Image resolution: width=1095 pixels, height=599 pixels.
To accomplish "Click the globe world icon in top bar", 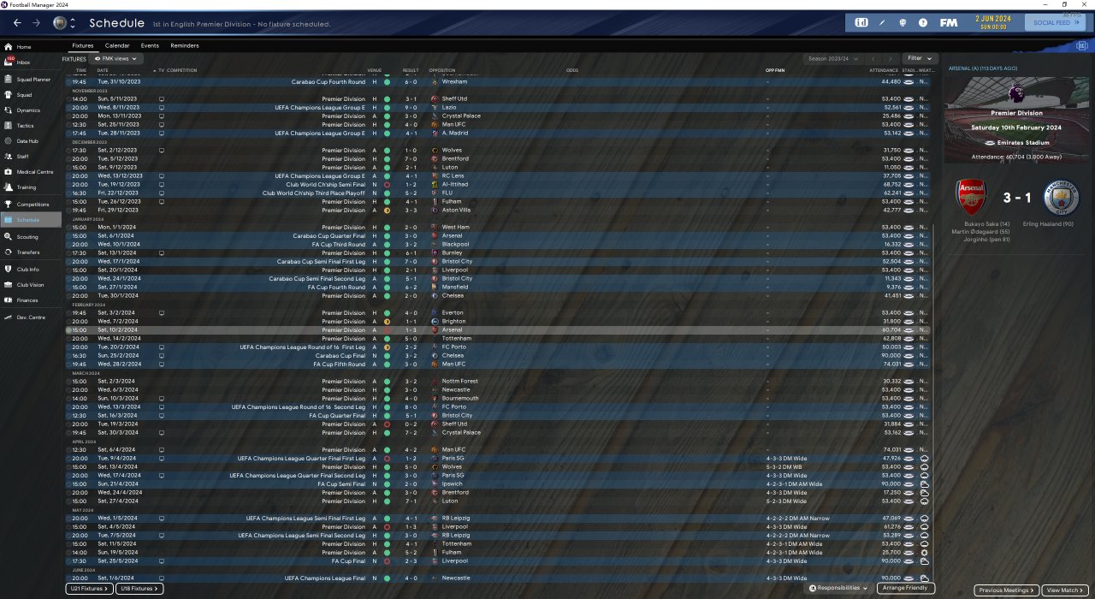I will tap(903, 23).
